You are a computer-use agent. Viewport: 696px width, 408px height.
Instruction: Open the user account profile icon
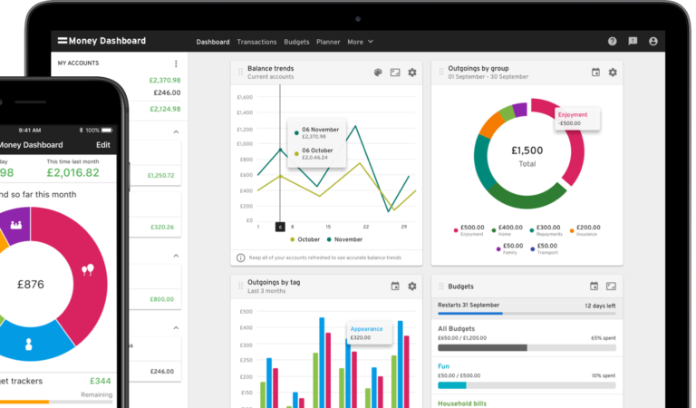pos(652,42)
